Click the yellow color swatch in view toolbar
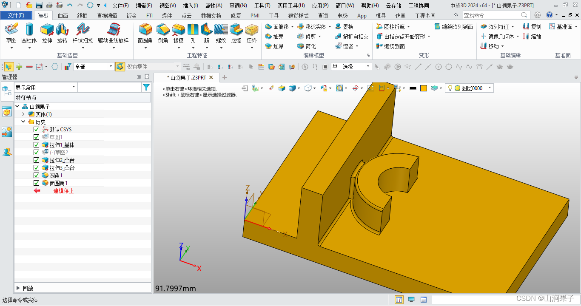This screenshot has height=306, width=581. click(424, 88)
